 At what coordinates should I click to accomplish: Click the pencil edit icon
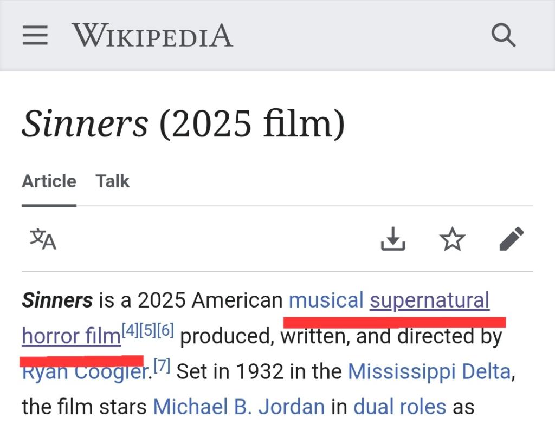pyautogui.click(x=512, y=239)
